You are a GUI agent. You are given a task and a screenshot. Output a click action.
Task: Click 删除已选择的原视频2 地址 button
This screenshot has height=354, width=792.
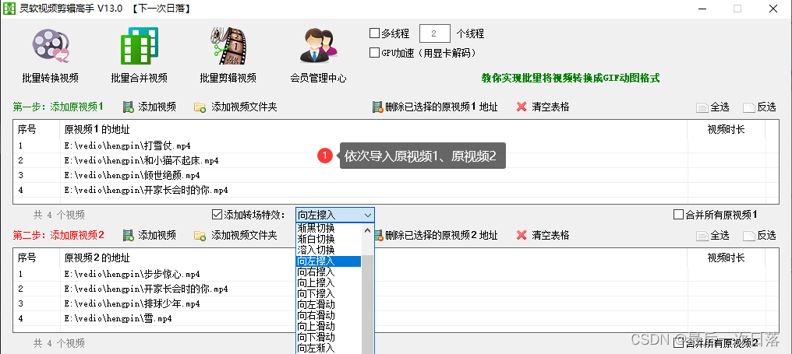point(435,235)
